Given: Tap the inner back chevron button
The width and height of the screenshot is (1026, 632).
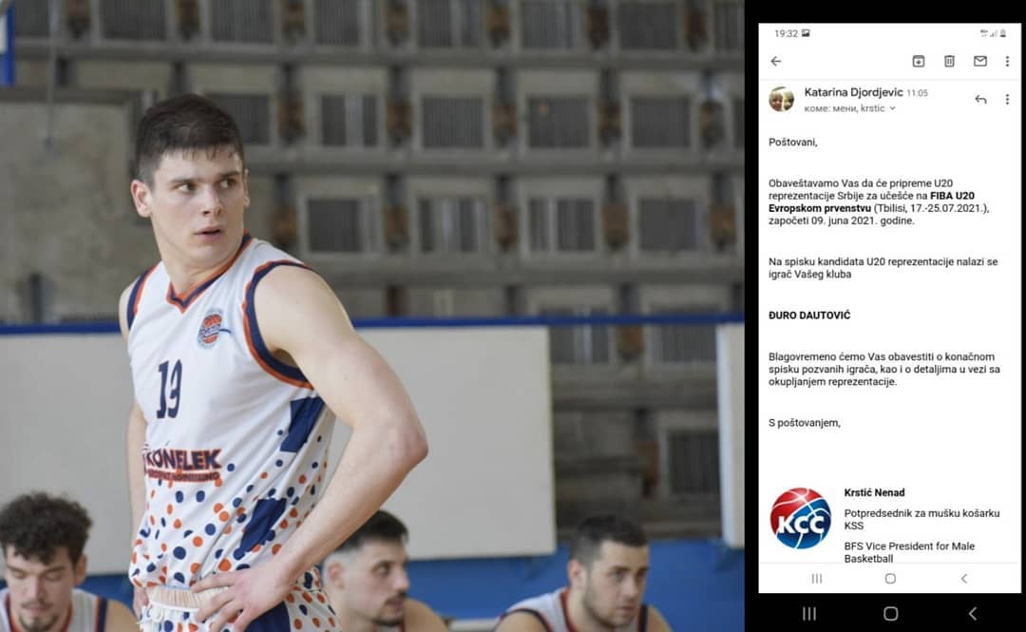Looking at the screenshot, I should (x=964, y=578).
